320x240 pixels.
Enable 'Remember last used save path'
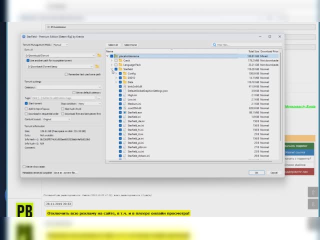[66, 74]
